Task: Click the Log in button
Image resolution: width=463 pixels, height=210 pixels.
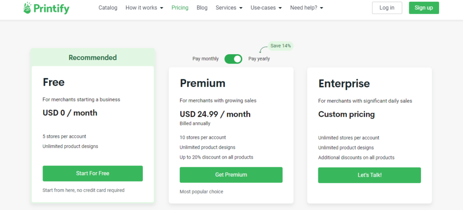Action: (387, 8)
